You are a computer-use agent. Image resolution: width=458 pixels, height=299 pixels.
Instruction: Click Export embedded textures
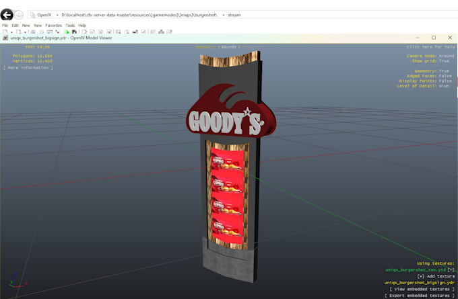tap(420, 296)
